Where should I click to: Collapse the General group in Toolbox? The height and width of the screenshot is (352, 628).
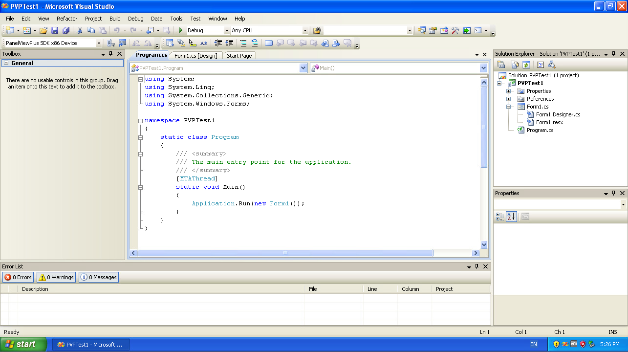pyautogui.click(x=6, y=63)
